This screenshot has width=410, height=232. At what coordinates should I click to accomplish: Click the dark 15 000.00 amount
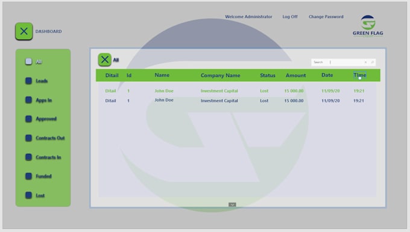(x=294, y=100)
